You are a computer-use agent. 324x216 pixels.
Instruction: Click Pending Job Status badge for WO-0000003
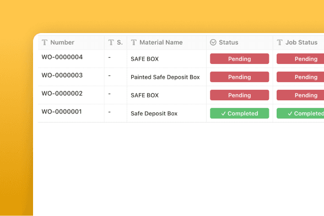pos(300,77)
